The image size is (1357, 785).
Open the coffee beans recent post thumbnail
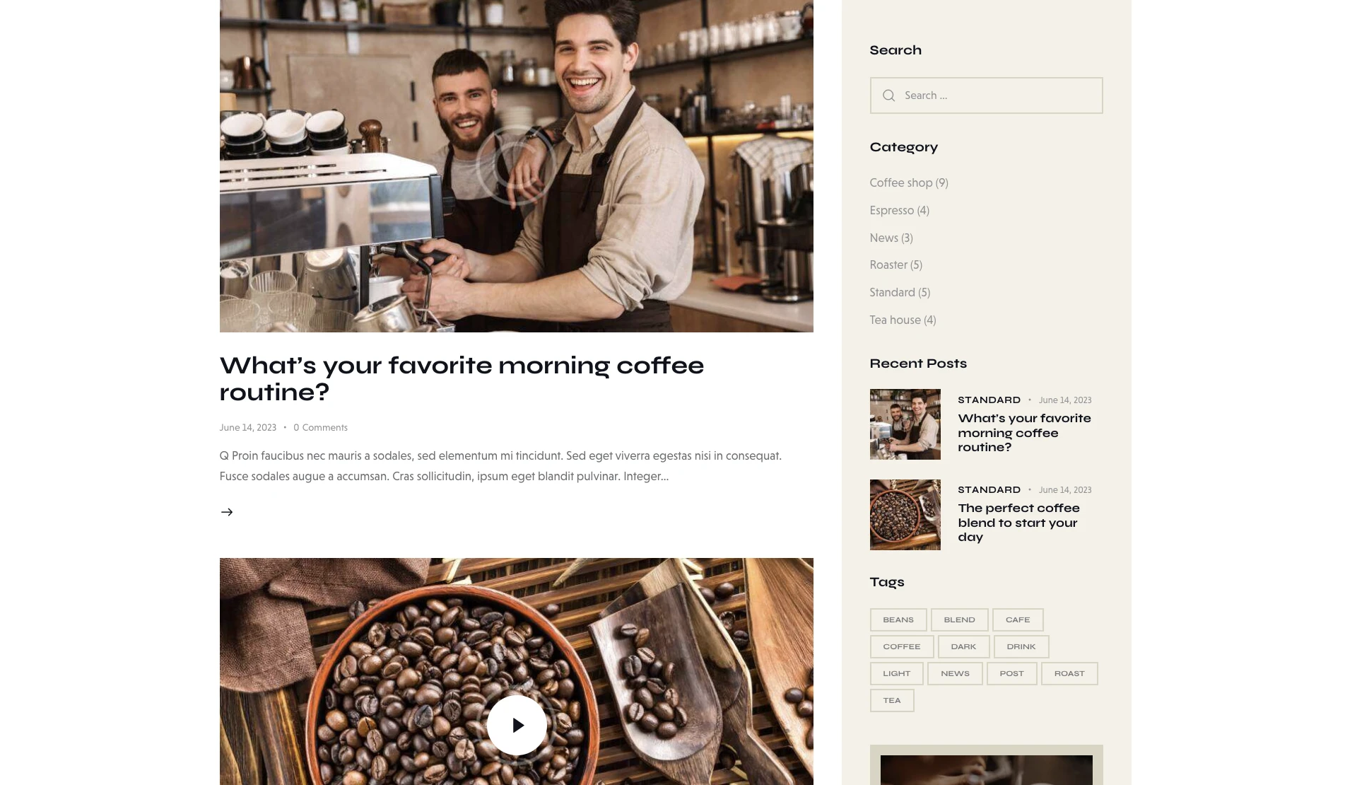[905, 515]
